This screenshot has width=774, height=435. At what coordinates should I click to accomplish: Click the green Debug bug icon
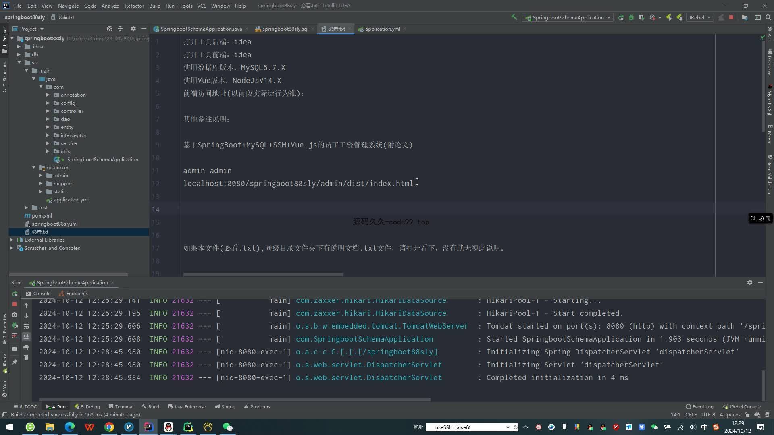pyautogui.click(x=631, y=17)
